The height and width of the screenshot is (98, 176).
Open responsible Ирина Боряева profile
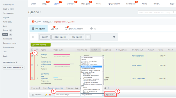[x=138, y=56]
